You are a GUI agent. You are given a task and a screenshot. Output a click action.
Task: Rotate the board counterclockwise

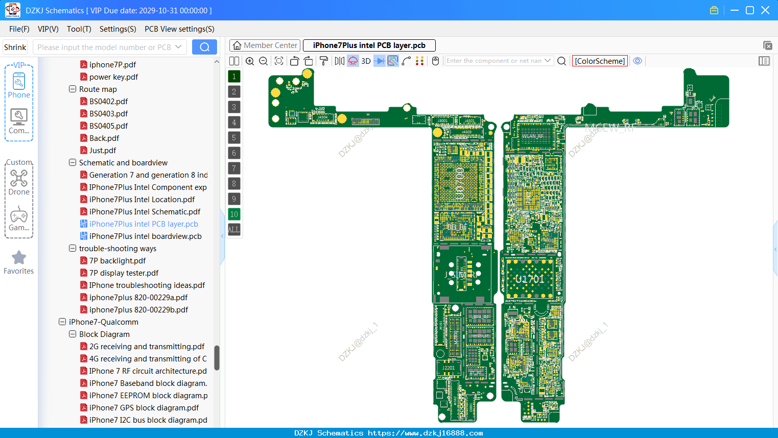(x=294, y=61)
